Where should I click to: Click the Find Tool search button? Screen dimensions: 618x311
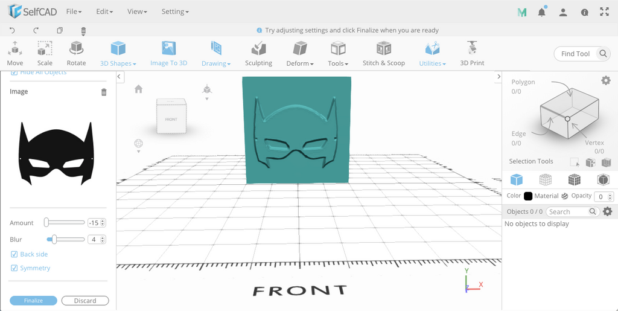(603, 54)
